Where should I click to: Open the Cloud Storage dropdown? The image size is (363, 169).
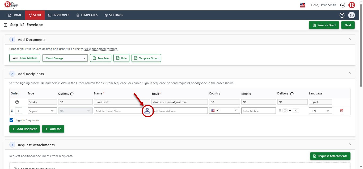click(65, 58)
